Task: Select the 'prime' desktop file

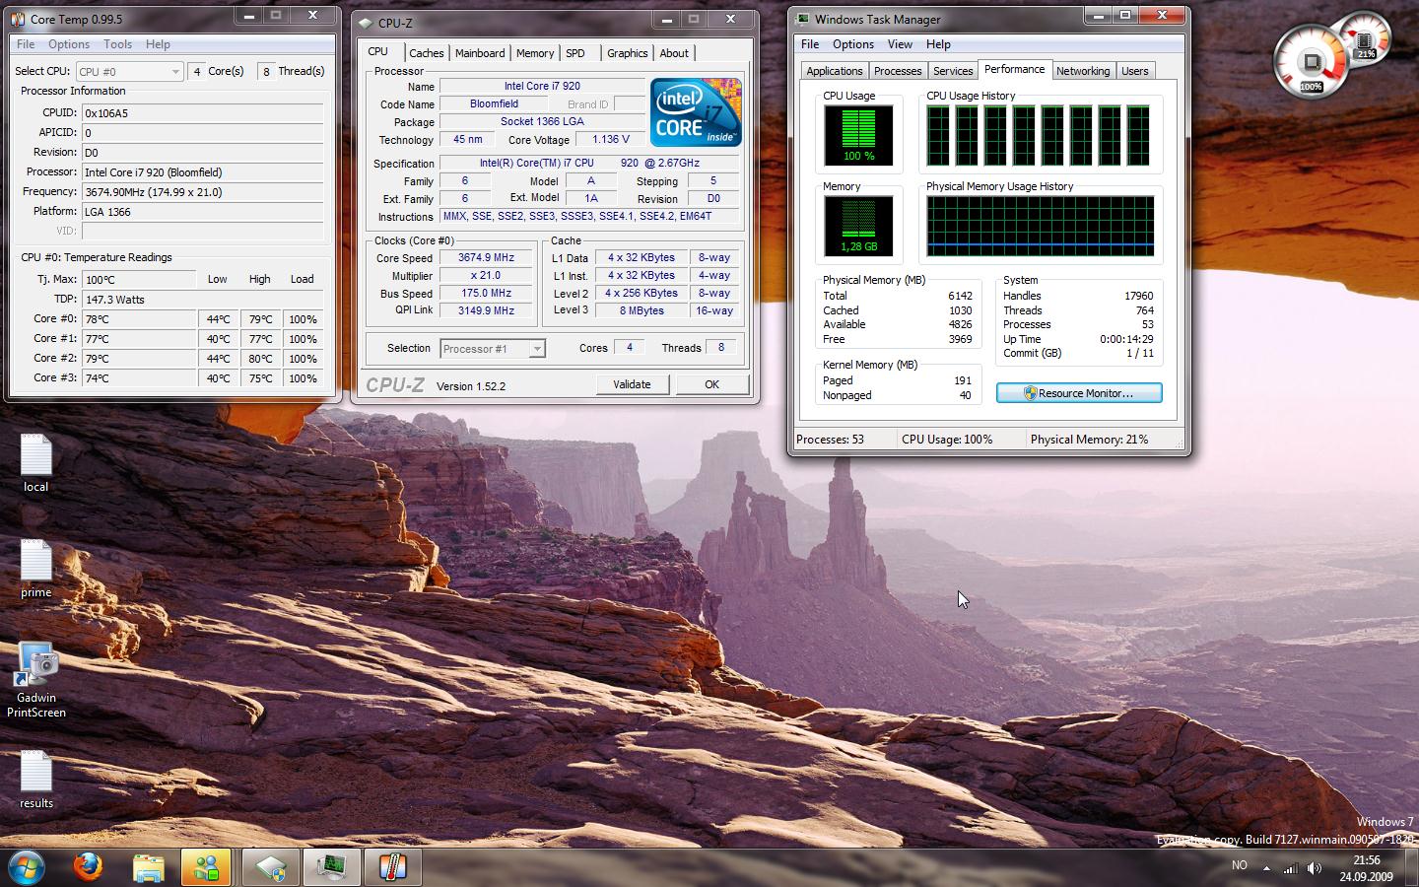Action: click(35, 569)
